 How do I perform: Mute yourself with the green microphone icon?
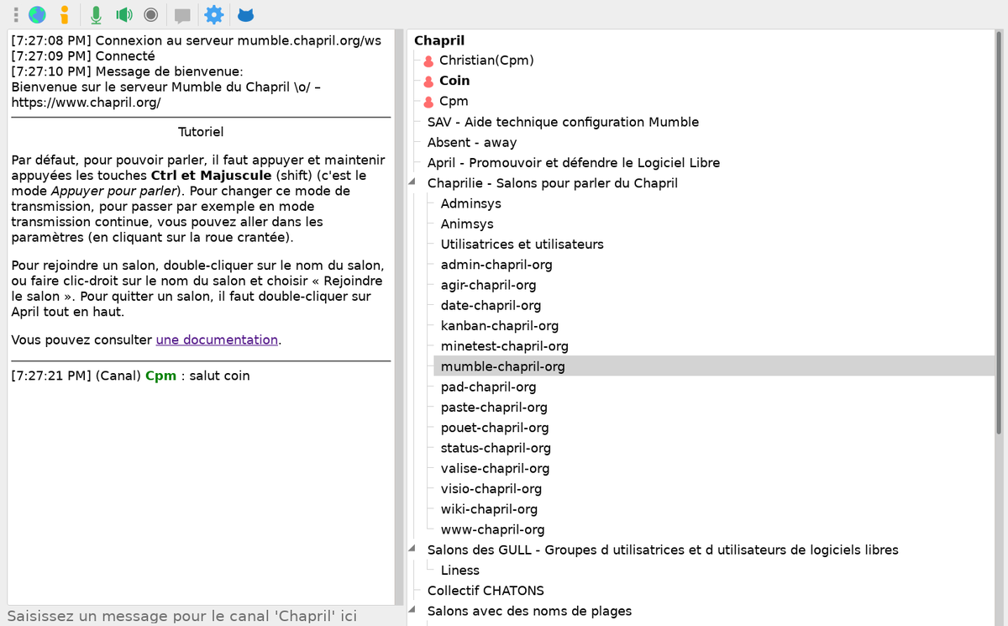tap(97, 14)
